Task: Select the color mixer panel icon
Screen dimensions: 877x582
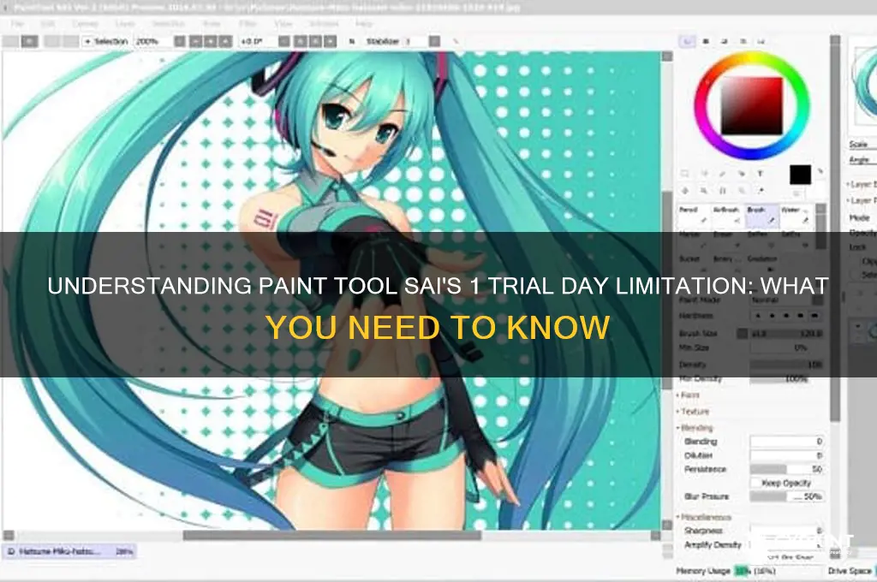Action: pos(743,41)
